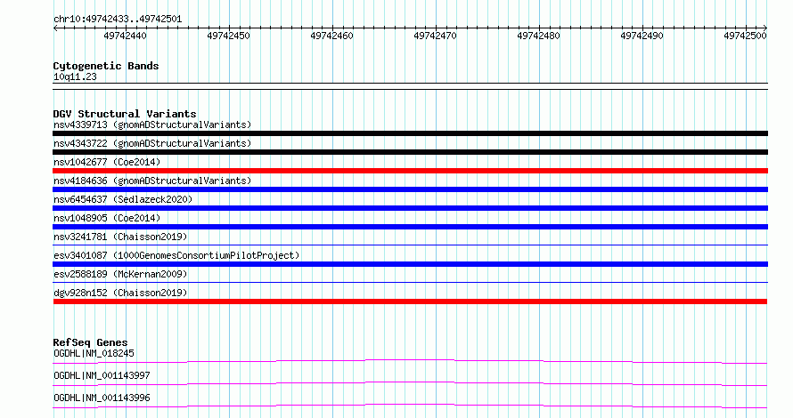Click the black bar for nsv4339713

[410, 133]
